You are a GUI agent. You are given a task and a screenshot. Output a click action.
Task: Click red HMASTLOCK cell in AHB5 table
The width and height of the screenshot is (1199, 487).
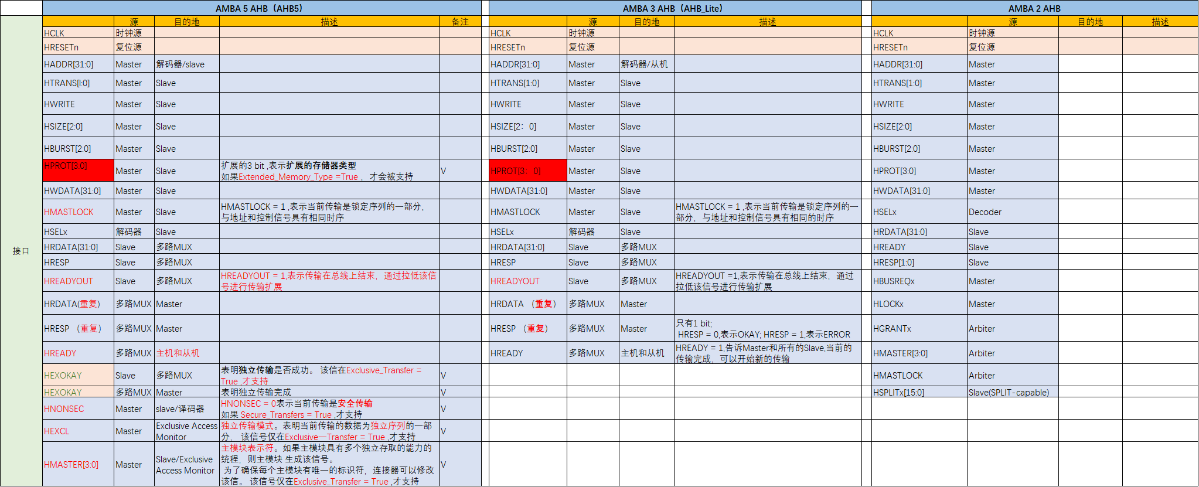tap(78, 212)
